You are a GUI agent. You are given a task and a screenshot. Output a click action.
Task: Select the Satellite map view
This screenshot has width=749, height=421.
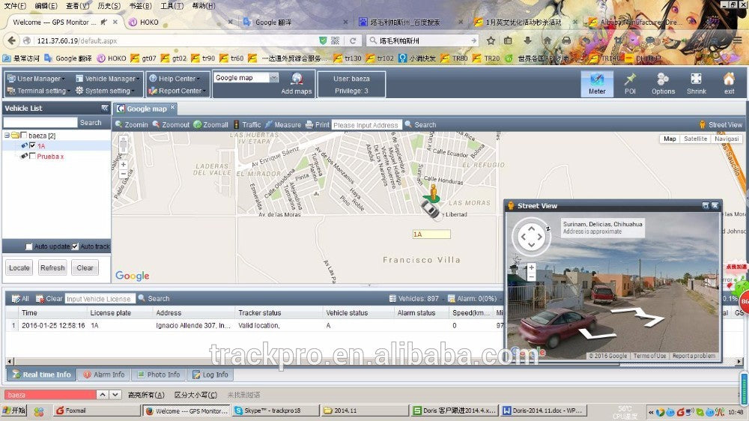click(x=695, y=139)
